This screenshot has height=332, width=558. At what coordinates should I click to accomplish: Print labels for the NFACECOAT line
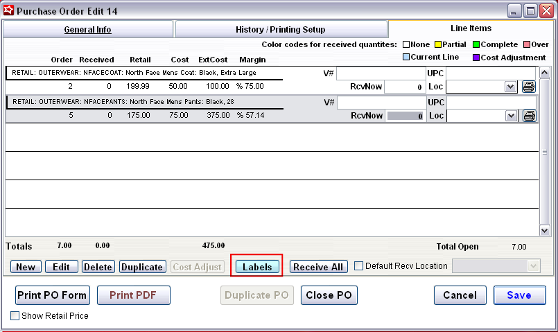click(529, 87)
